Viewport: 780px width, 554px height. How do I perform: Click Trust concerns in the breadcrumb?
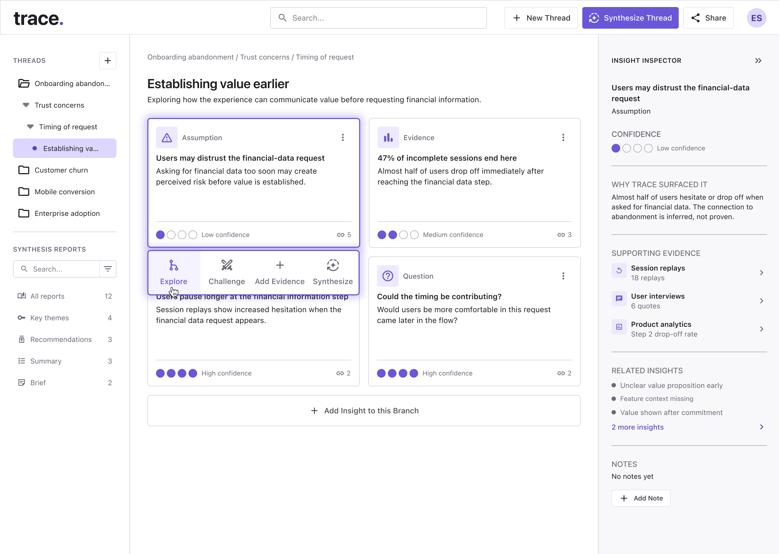click(265, 57)
